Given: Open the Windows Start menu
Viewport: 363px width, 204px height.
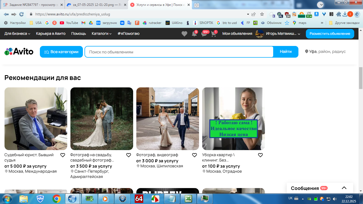Looking at the screenshot, I should [x=7, y=199].
